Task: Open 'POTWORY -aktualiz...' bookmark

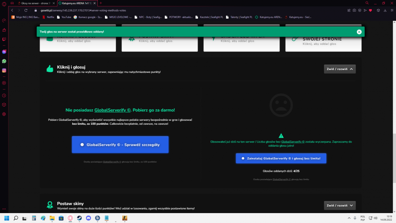Action: click(178, 17)
